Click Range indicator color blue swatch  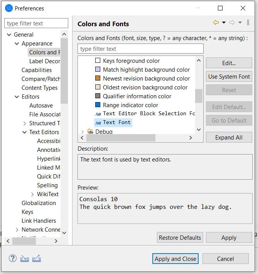(98, 105)
